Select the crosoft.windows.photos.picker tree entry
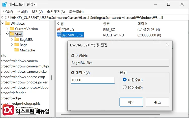 click(24, 82)
